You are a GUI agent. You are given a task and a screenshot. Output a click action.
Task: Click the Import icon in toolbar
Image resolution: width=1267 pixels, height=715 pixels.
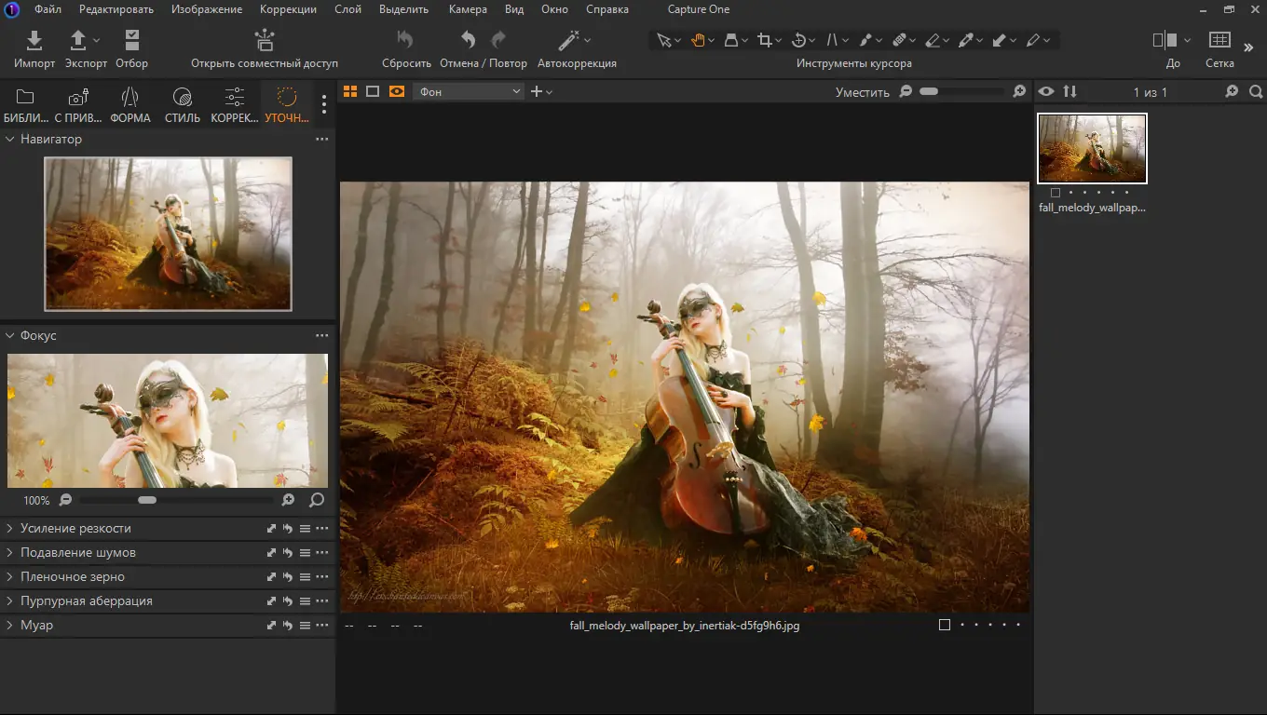pyautogui.click(x=34, y=41)
